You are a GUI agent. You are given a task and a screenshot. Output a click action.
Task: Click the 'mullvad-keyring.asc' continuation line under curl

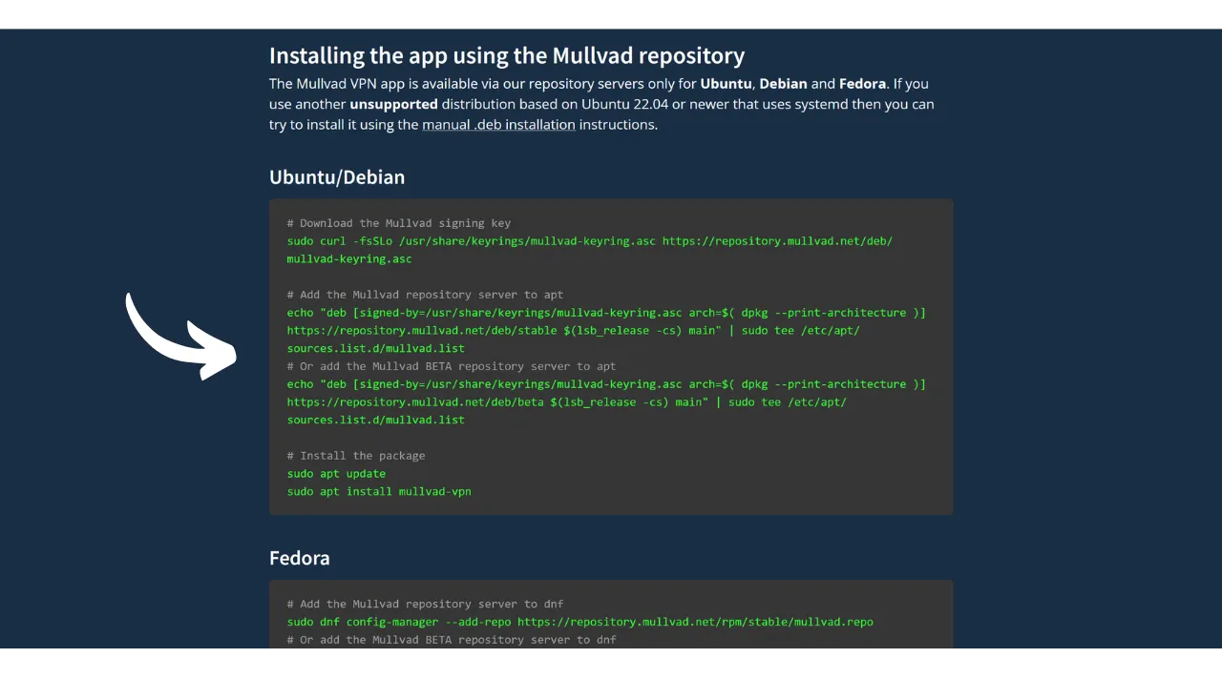click(349, 258)
